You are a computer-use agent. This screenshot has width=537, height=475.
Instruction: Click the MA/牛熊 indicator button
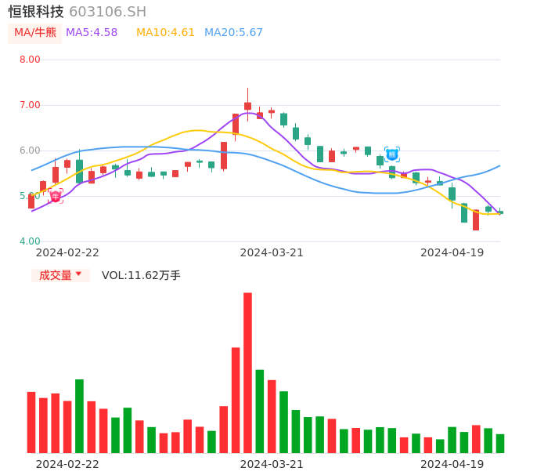pyautogui.click(x=35, y=33)
